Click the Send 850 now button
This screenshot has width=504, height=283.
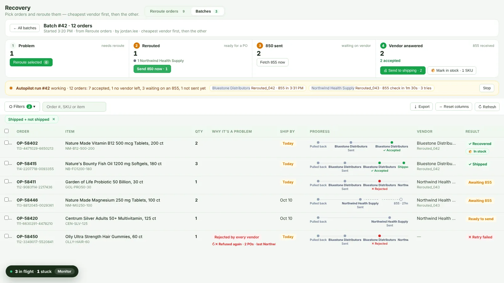[x=152, y=69]
